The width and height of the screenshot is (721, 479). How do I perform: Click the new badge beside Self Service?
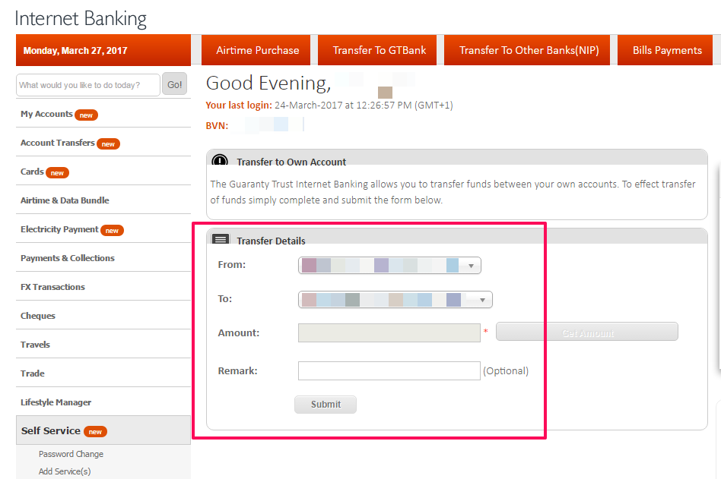point(97,430)
